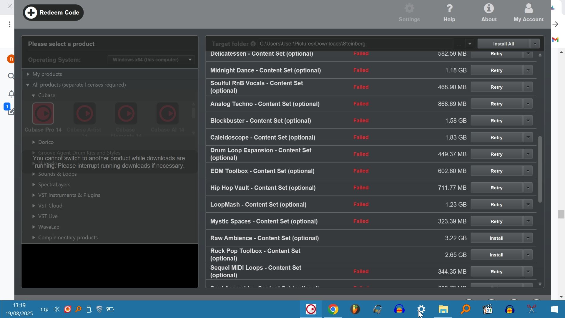This screenshot has width=565, height=318.
Task: Open dropdown arrow next to Midnight Dance Retry
Action: (528, 70)
